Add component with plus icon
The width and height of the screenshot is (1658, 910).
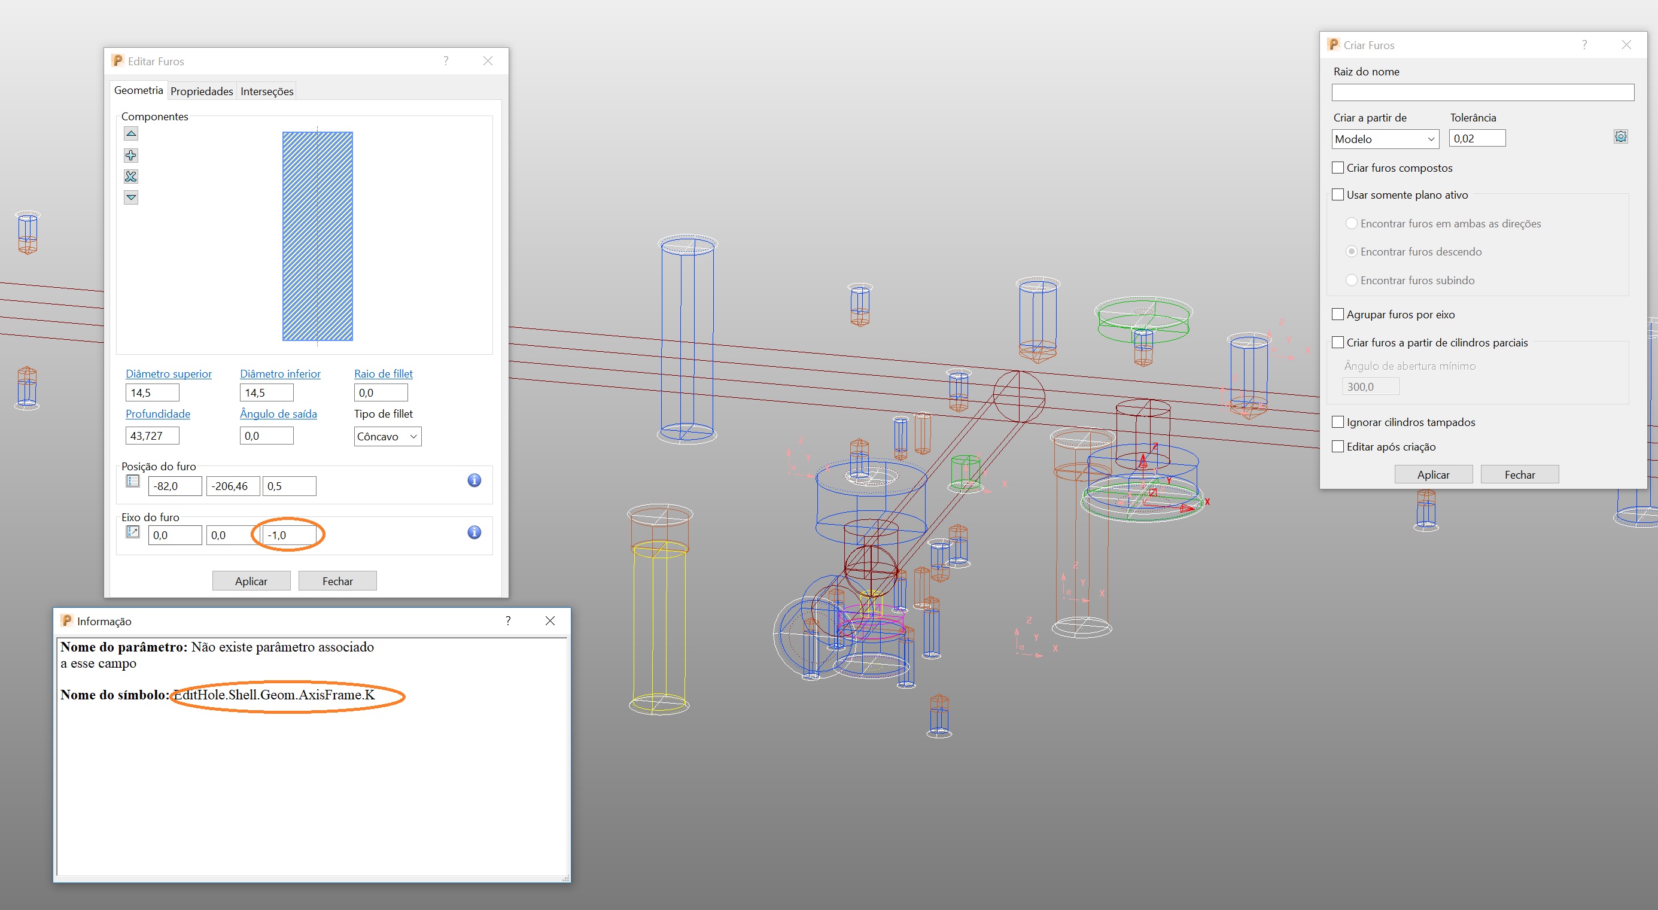pos(130,155)
